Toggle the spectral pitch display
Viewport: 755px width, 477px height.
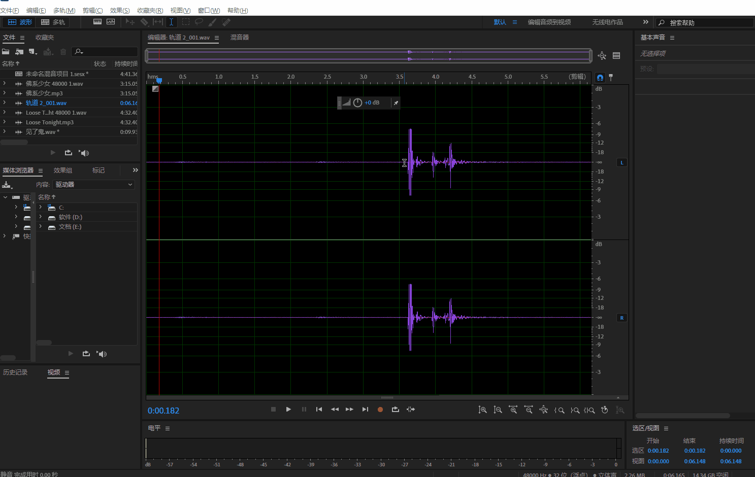pyautogui.click(x=111, y=22)
